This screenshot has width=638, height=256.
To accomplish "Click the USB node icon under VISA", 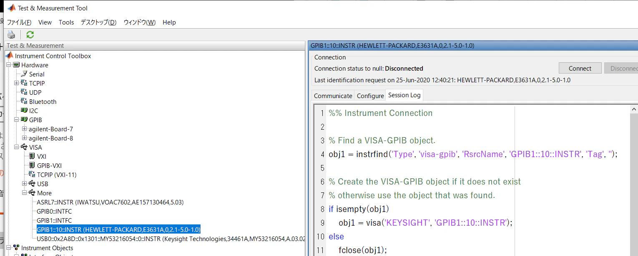I will [32, 184].
